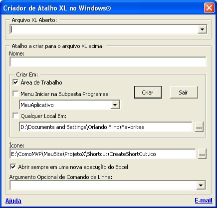217x208 pixels.
Task: Focus the Nome text field
Action: coord(108,61)
